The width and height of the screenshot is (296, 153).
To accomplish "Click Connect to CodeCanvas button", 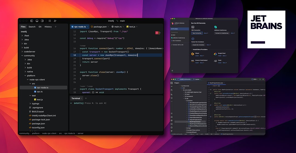I will pyautogui.click(x=222, y=33).
